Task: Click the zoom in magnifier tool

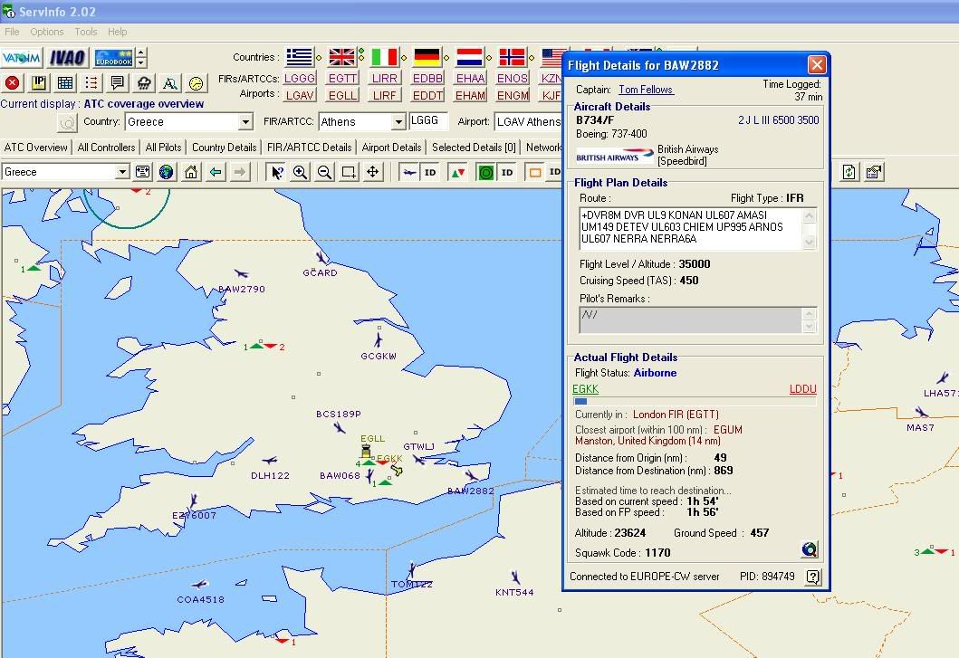Action: (x=300, y=172)
